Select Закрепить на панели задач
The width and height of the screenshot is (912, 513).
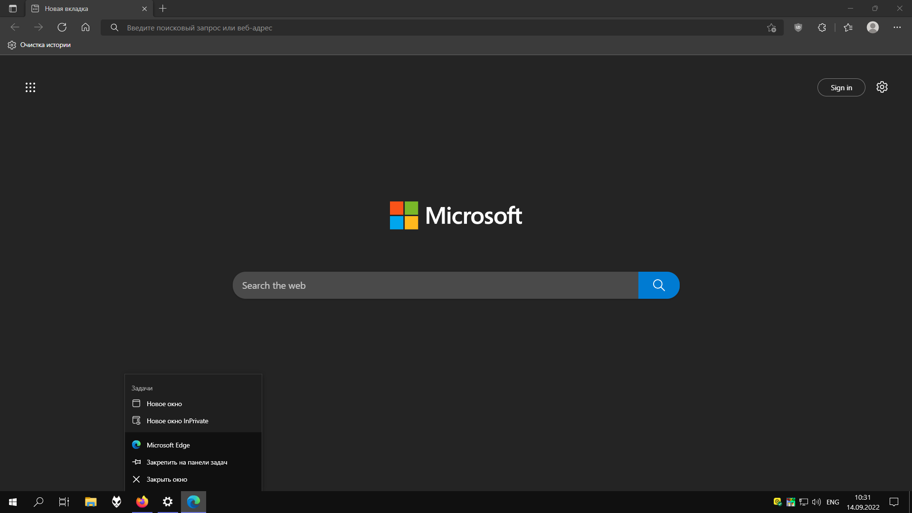pos(193,462)
